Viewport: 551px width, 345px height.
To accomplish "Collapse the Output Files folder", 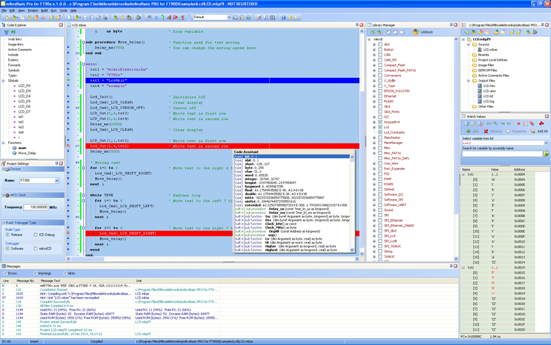I will click(x=468, y=80).
